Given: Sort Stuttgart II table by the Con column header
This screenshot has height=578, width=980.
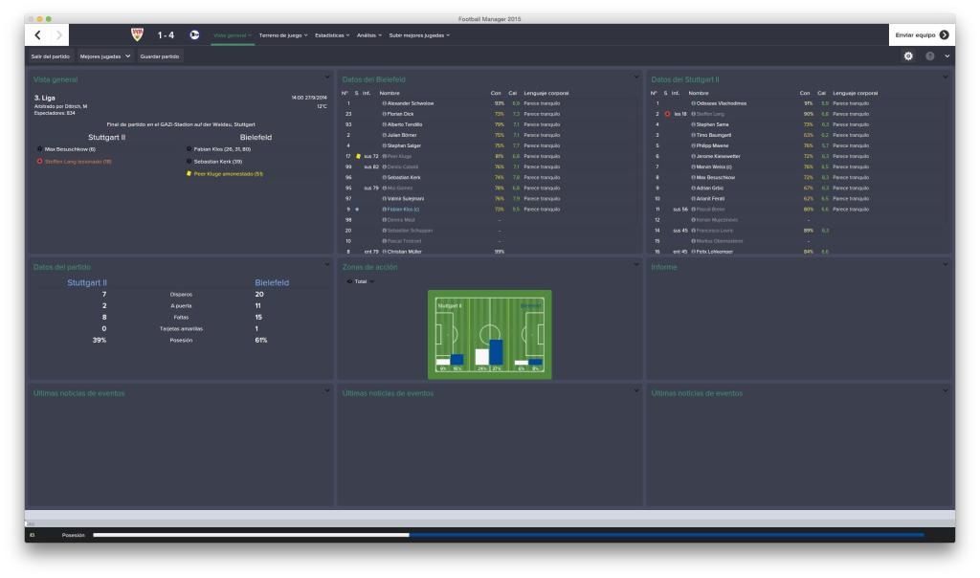Looking at the screenshot, I should 804,93.
